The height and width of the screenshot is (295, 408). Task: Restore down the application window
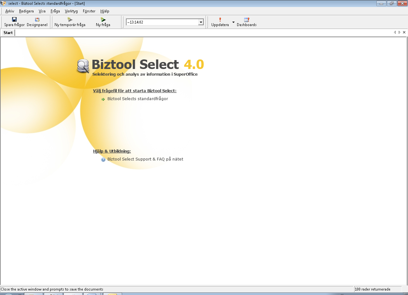click(x=392, y=3)
